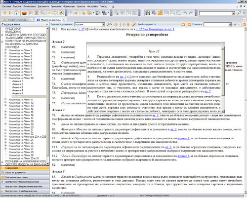This screenshot has height=198, width=247.
Task: Open the Документи menu
Action: 43,6
